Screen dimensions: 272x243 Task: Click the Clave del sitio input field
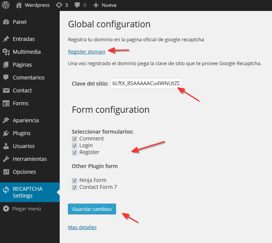point(147,83)
